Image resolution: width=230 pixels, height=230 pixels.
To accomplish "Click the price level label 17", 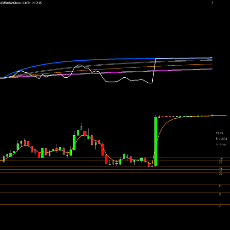I will coord(221,160).
